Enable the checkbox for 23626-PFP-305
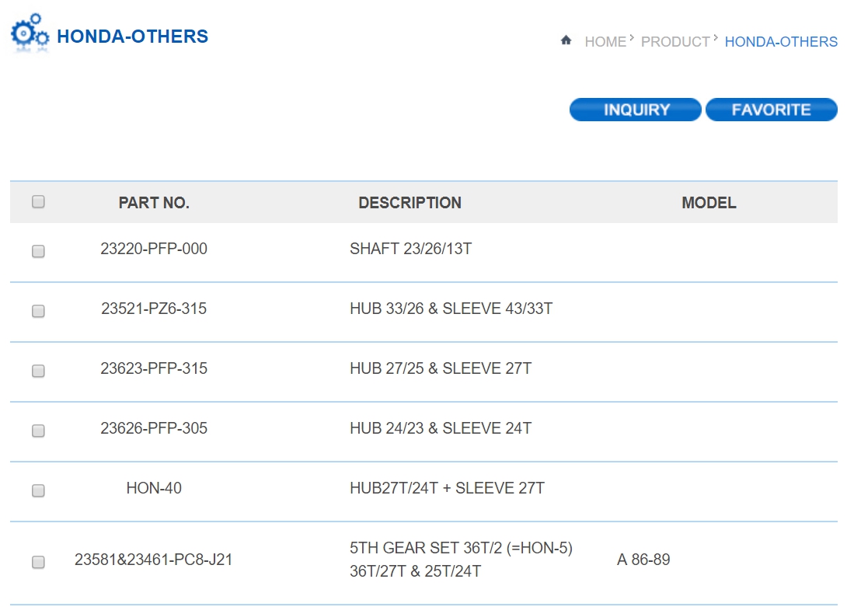854x607 pixels. 38,431
